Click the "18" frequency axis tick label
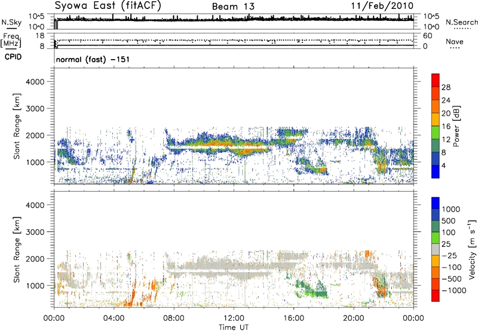478x331 pixels. (40, 36)
